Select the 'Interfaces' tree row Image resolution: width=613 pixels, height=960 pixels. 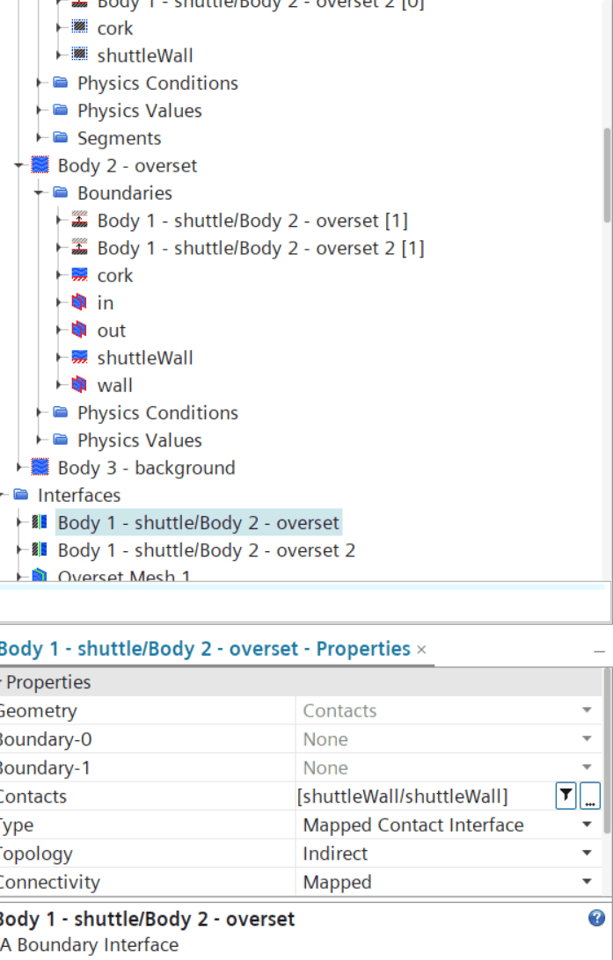[79, 494]
